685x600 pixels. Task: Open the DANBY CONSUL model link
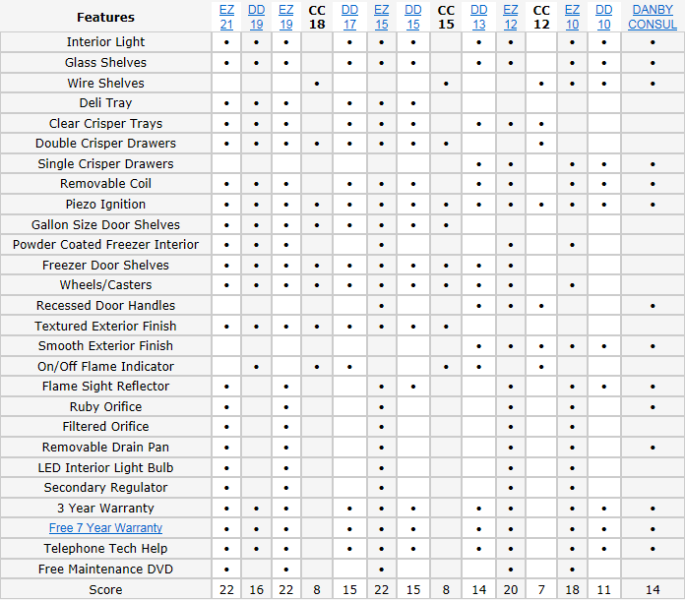point(653,17)
